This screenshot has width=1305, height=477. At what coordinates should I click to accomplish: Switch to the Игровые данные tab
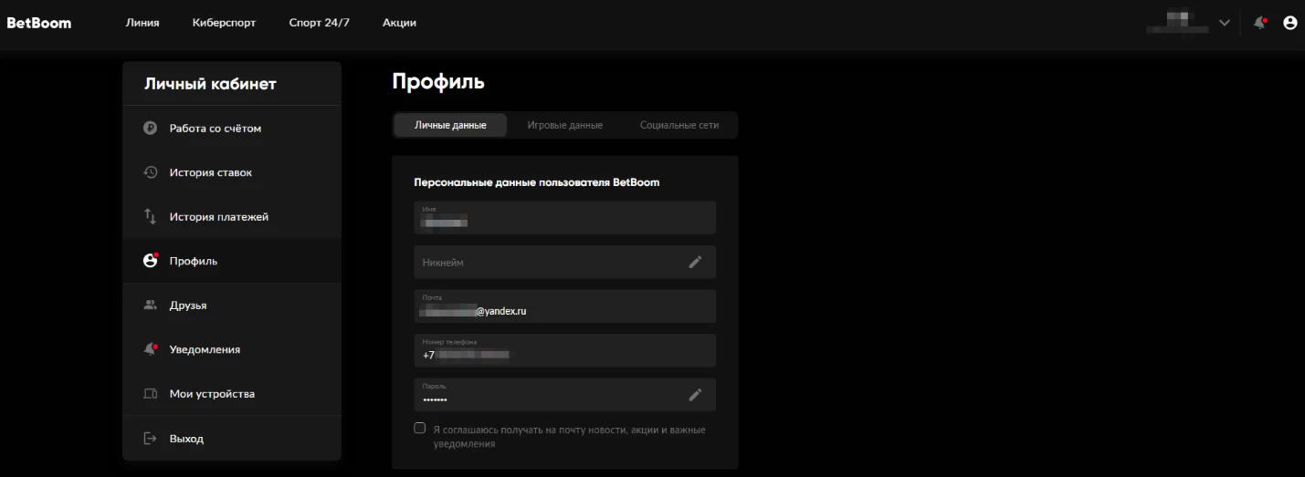click(564, 125)
